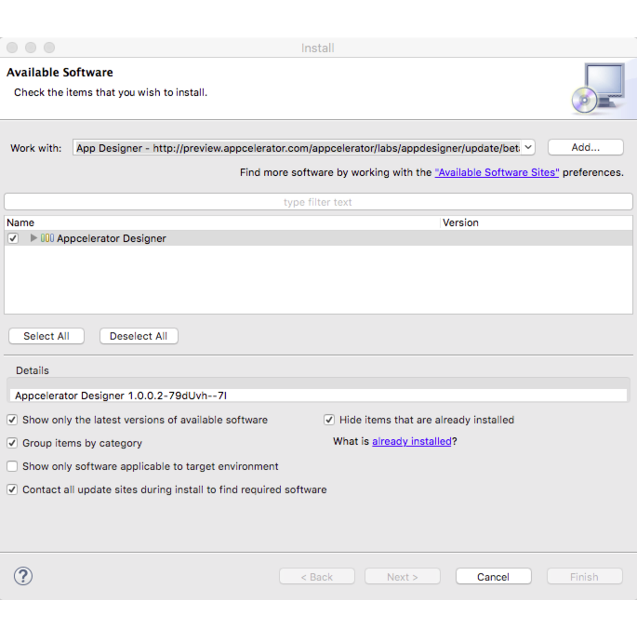This screenshot has height=637, width=637.
Task: Enable 'Show only software applicable to target environment'
Action: pyautogui.click(x=12, y=466)
